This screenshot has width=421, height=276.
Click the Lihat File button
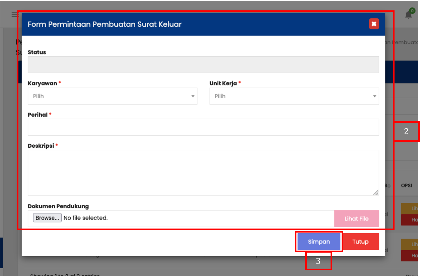[356, 219]
